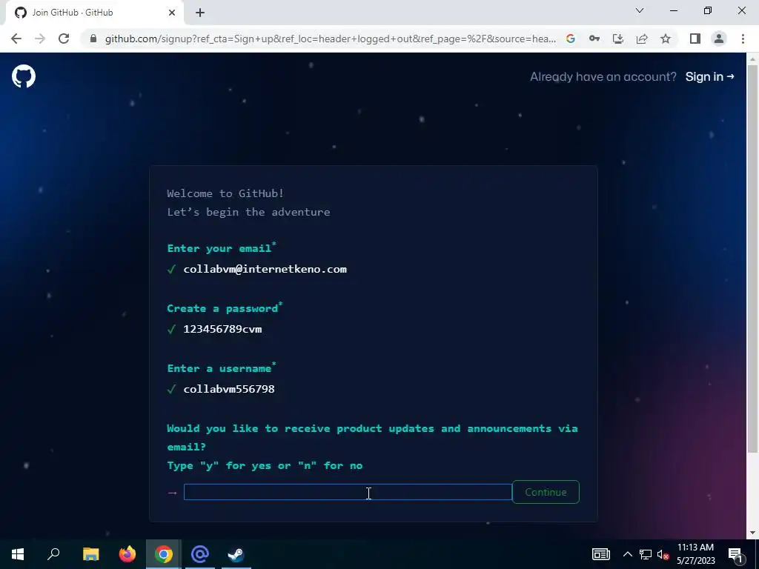Click the padlock site info icon

pos(93,39)
